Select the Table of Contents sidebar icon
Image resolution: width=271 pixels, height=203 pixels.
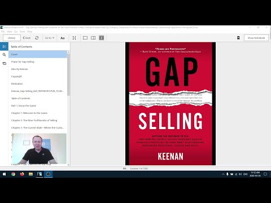coord(4,46)
